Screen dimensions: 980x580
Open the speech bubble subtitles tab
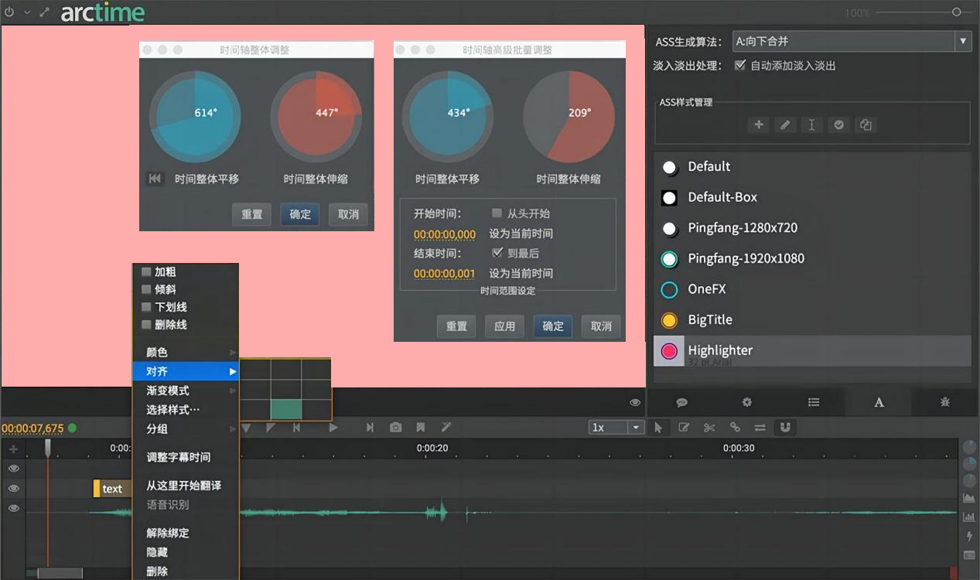pyautogui.click(x=682, y=402)
